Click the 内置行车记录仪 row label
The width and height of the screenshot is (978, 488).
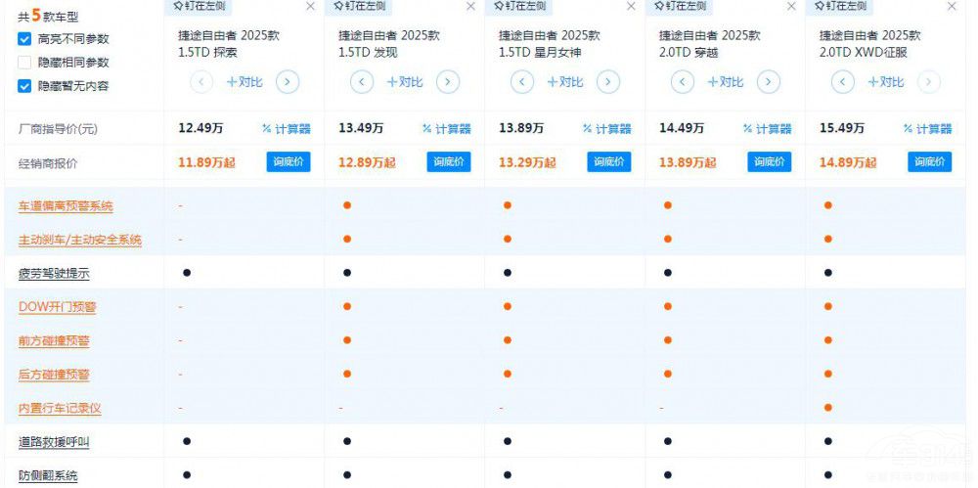click(60, 409)
